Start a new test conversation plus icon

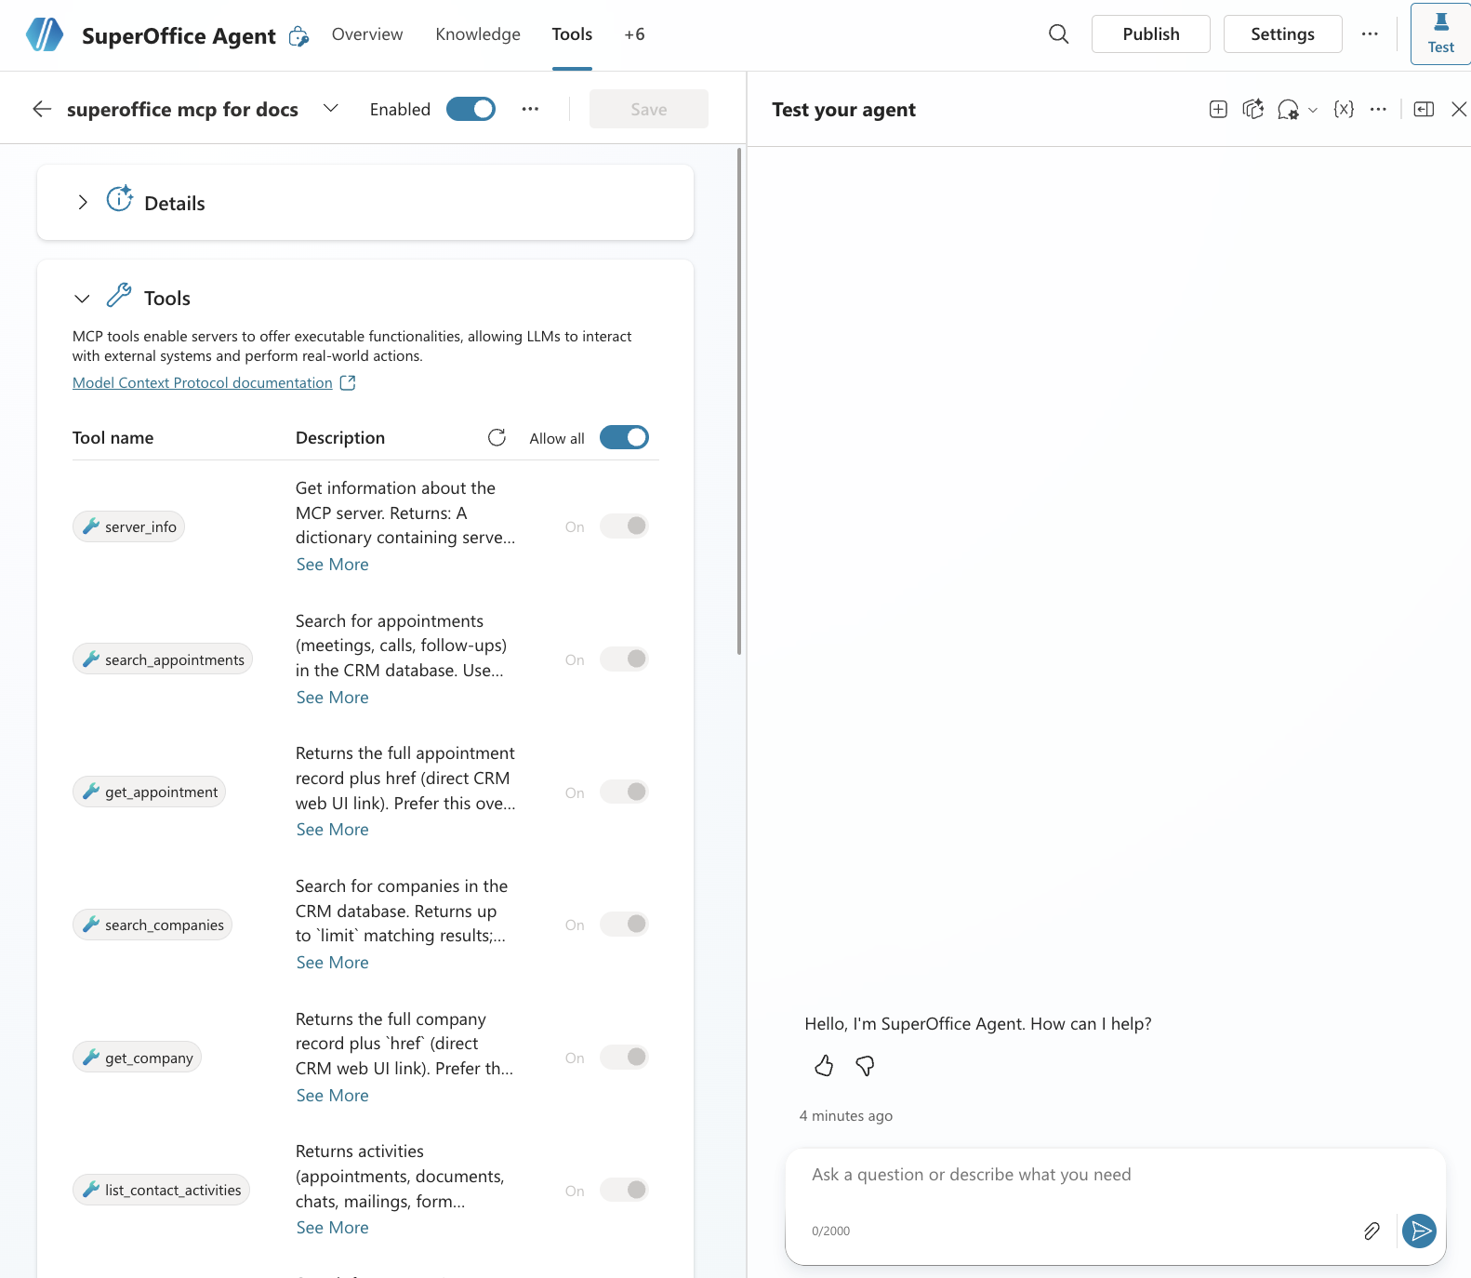click(x=1218, y=109)
